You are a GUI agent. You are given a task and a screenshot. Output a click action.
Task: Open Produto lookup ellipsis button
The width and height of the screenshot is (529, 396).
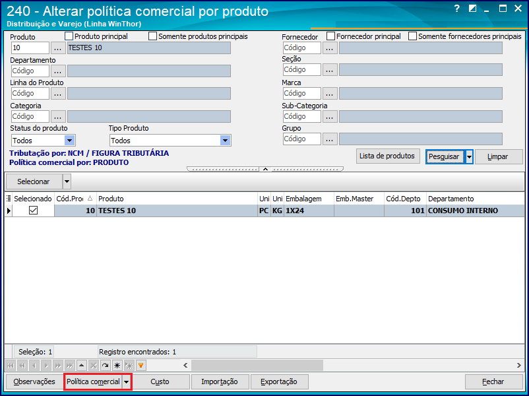pos(58,48)
